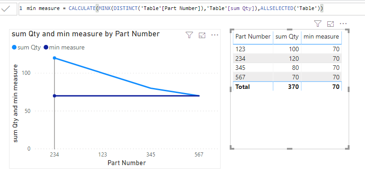Click x-axis label 123
The image size is (365, 176).
(103, 155)
